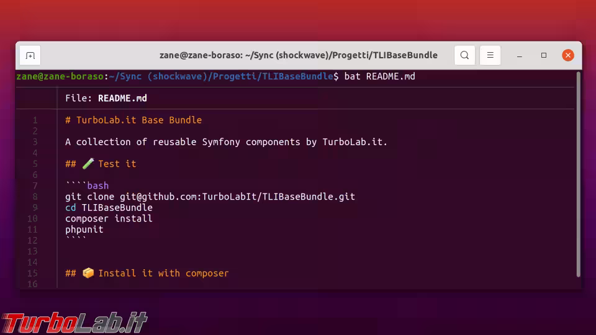Click the TurboLab.it logo watermark

pyautogui.click(x=74, y=323)
